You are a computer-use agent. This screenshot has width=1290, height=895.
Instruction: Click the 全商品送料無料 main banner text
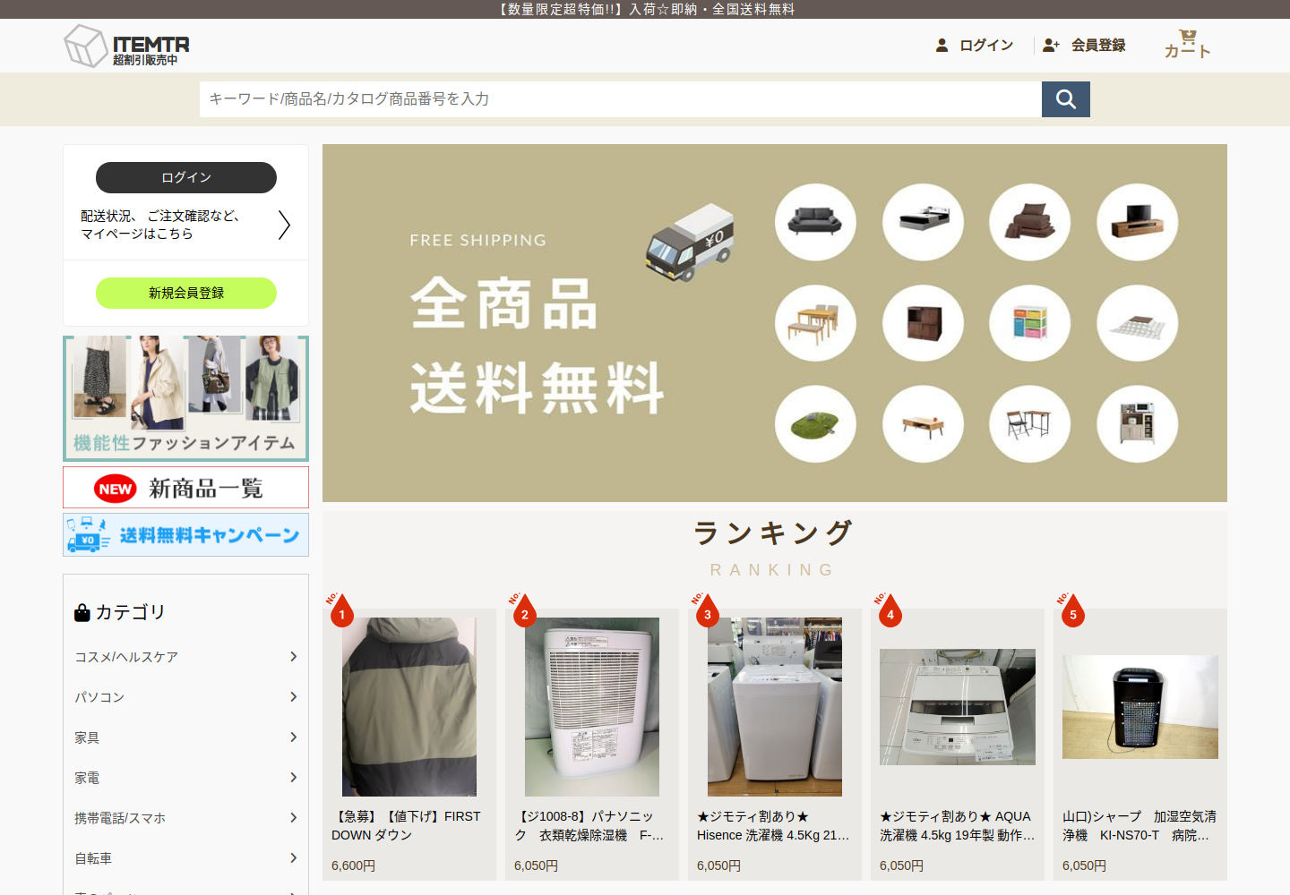pos(537,345)
